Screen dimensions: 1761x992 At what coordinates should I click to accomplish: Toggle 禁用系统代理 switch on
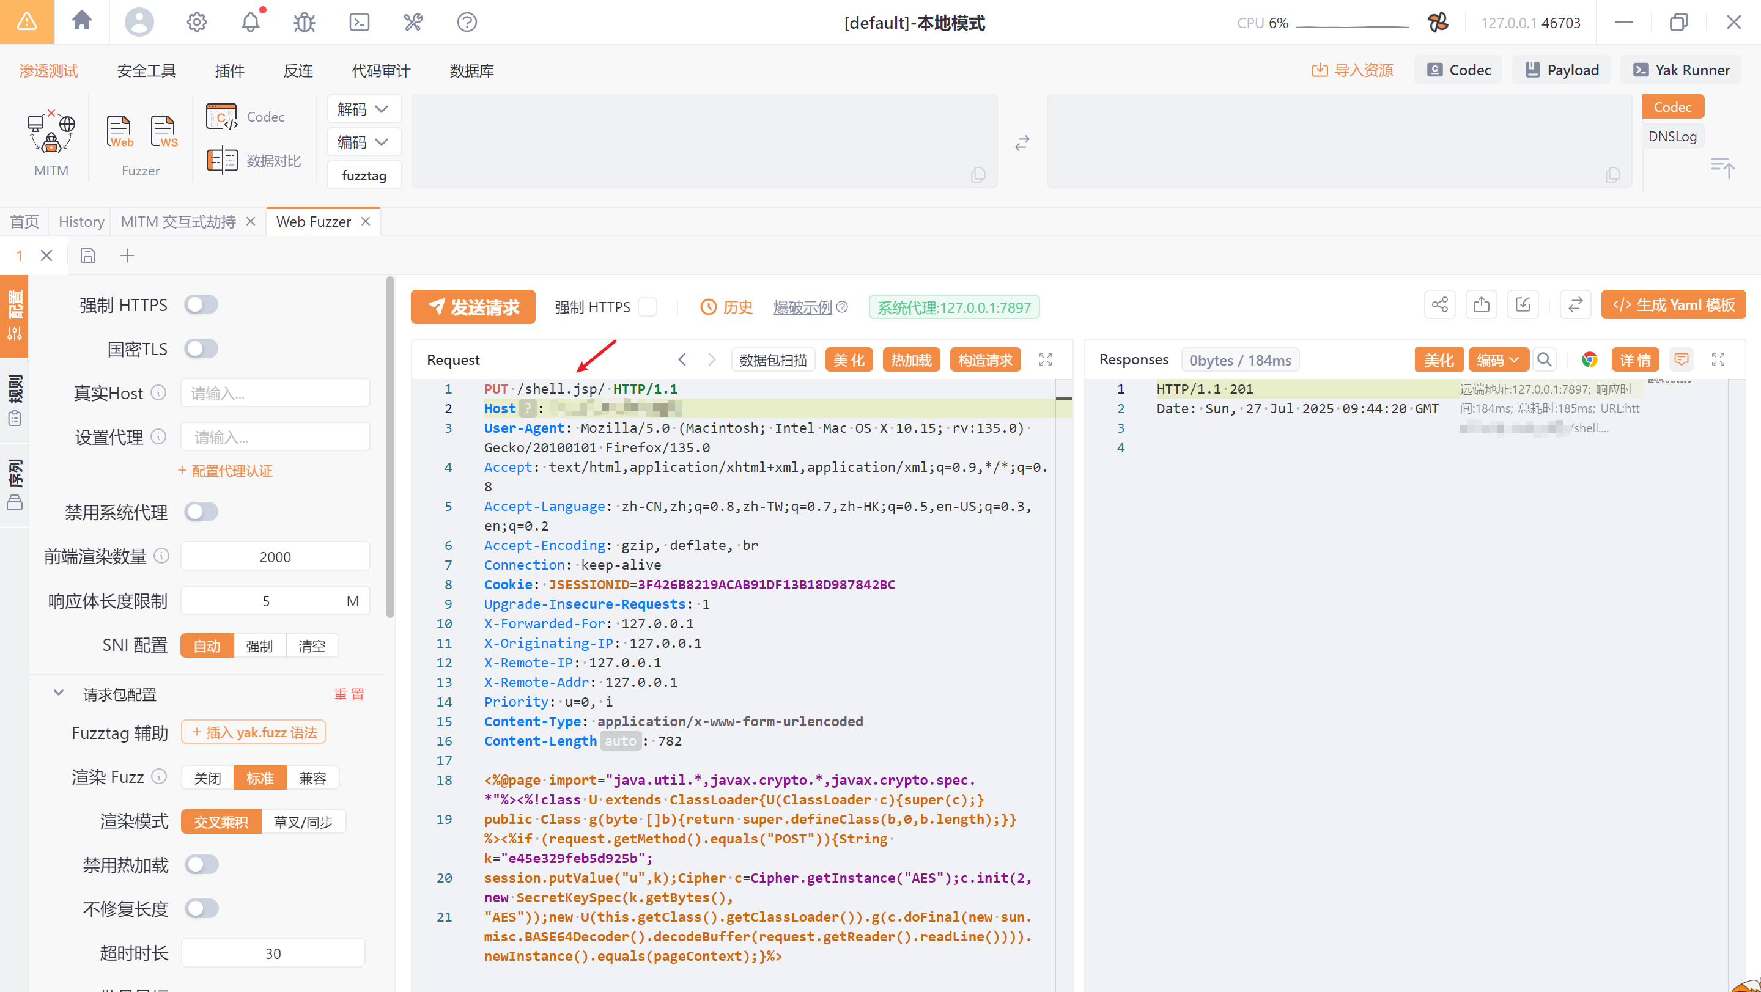201,512
